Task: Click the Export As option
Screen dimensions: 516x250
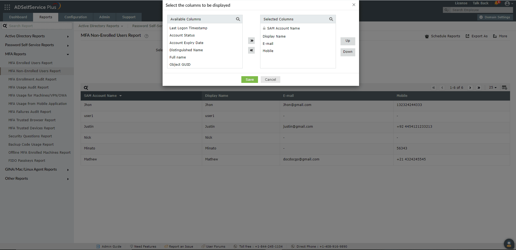Action: (x=476, y=36)
